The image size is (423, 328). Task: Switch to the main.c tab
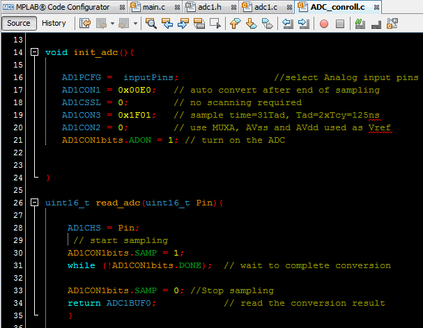(x=154, y=7)
